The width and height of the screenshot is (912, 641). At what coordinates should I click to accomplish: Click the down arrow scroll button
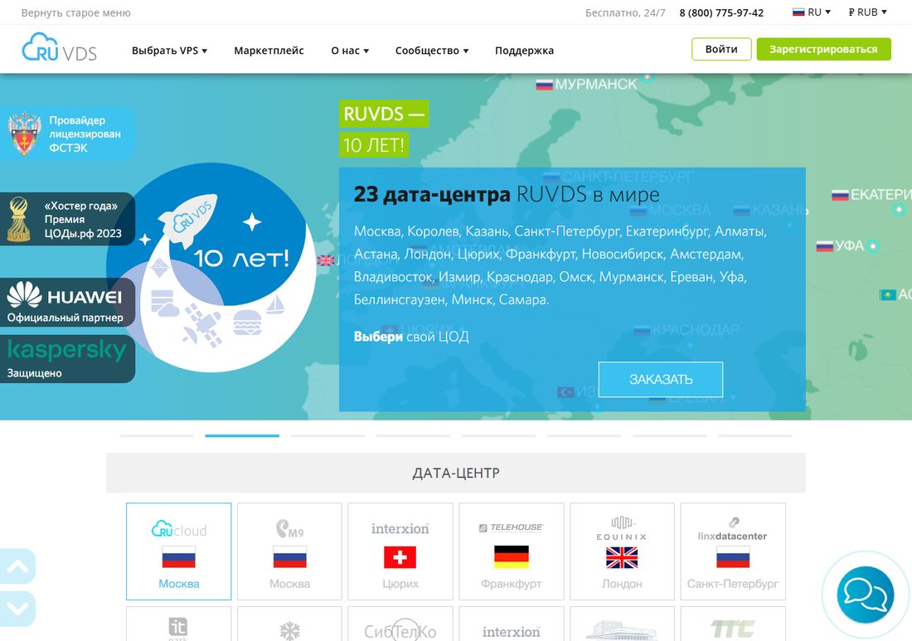tap(17, 609)
